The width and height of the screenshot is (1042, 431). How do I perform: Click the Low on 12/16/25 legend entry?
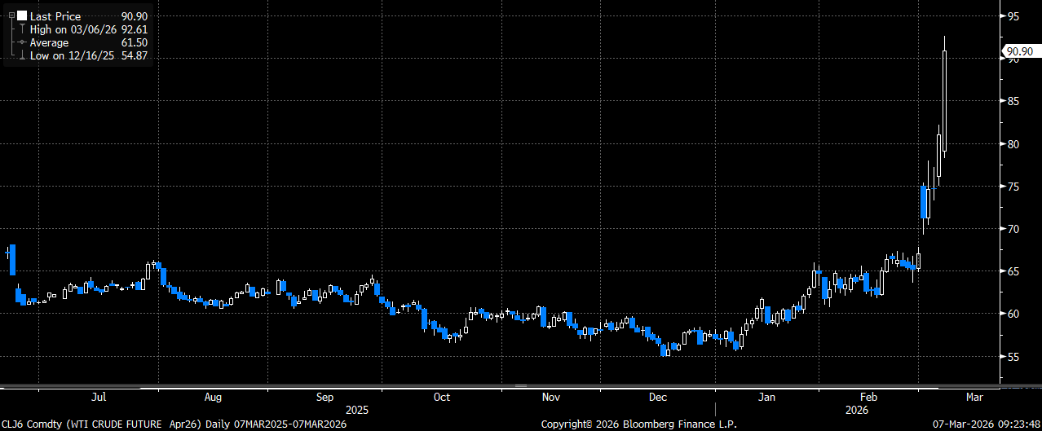[89, 55]
